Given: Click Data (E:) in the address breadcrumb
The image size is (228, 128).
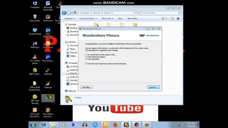Looking at the screenshot, I should coord(97,13).
